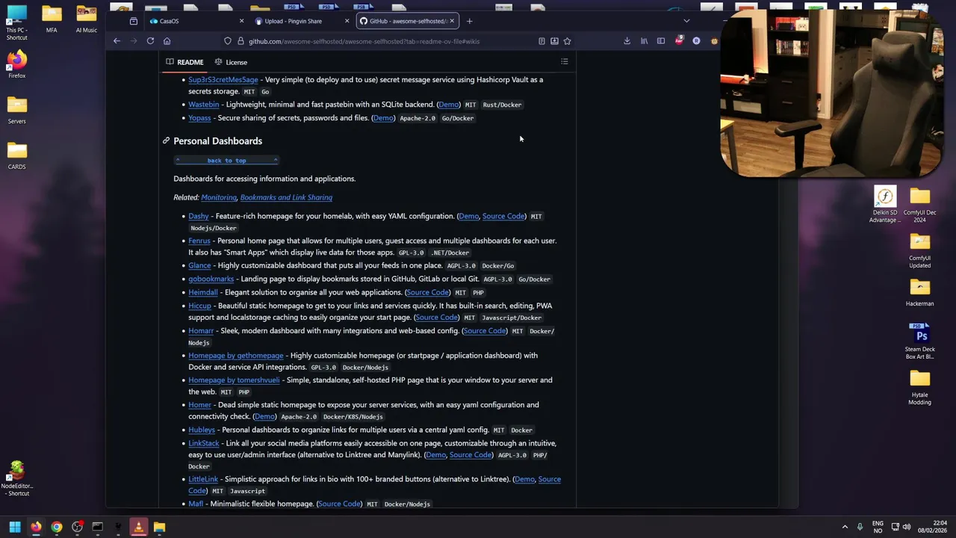Open Wastebin project link
This screenshot has width=956, height=538.
[x=204, y=104]
